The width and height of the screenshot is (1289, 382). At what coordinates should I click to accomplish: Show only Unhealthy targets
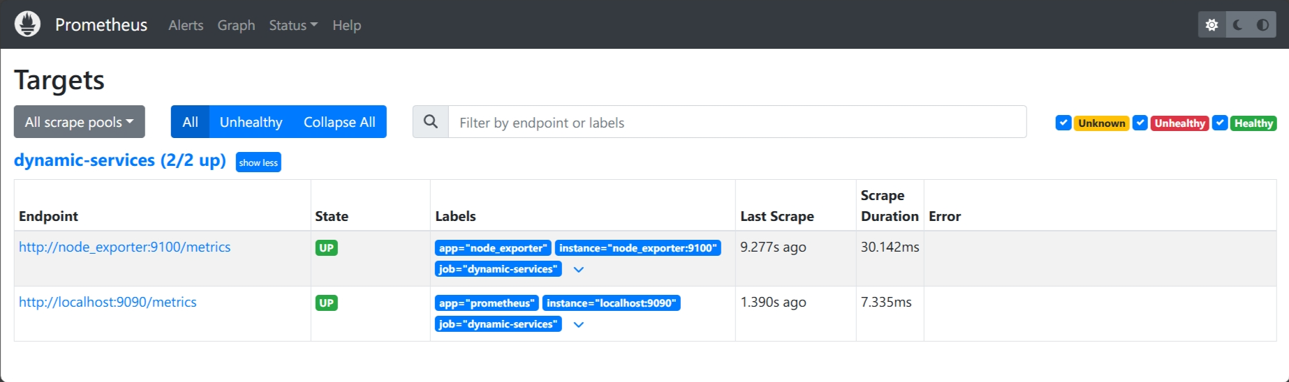[251, 122]
